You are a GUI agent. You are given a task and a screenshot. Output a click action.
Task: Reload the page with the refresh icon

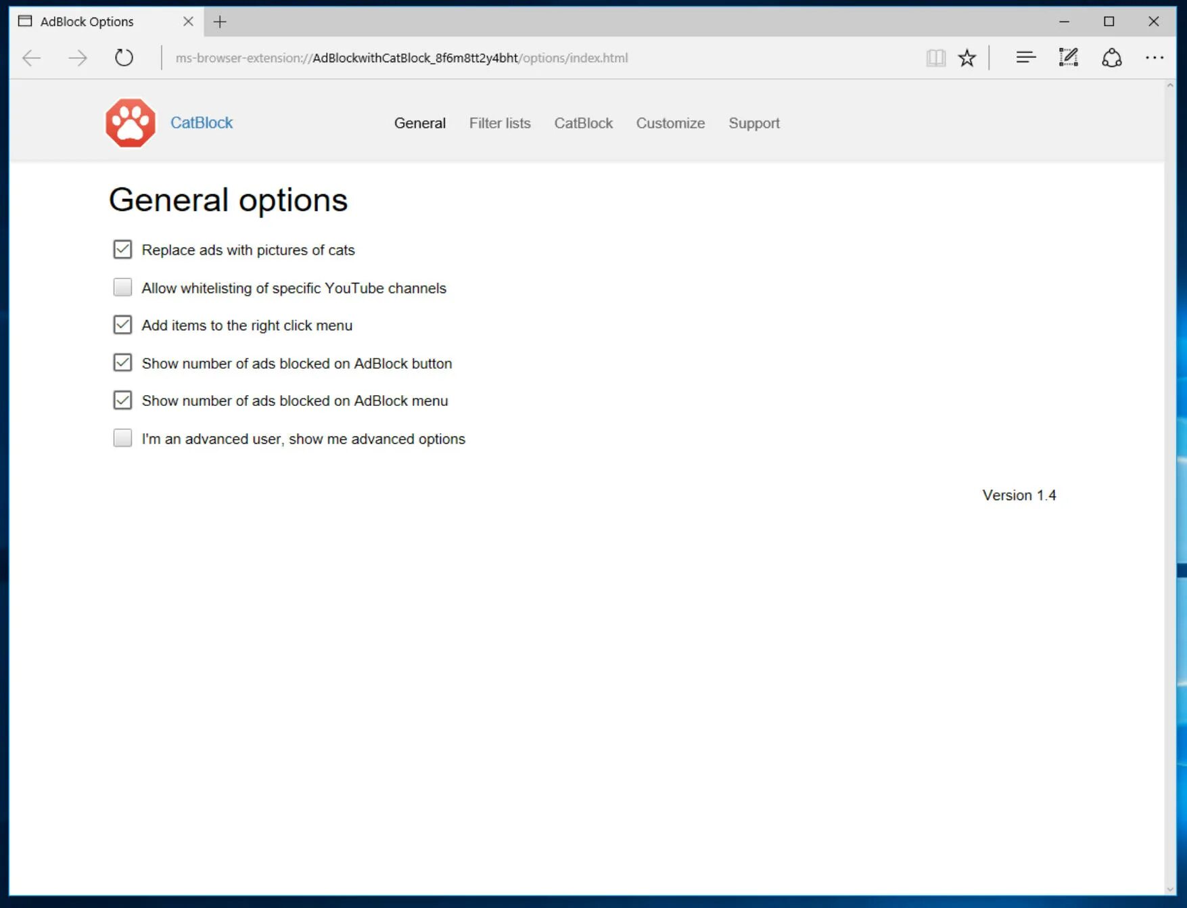[124, 58]
